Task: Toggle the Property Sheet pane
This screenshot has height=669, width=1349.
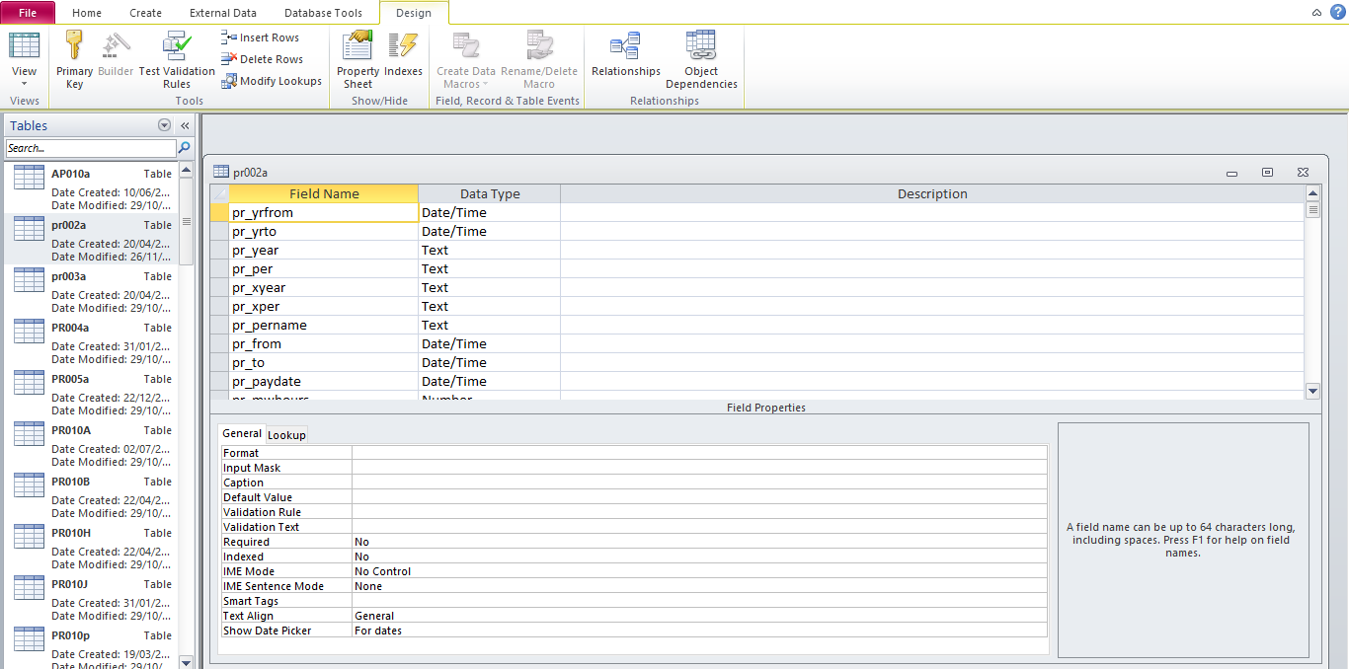Action: pos(357,47)
